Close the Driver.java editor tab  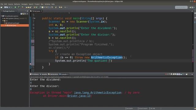coord(41,11)
